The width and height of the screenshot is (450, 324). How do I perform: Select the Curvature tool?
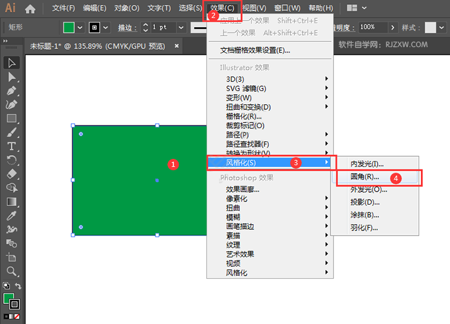11,104
